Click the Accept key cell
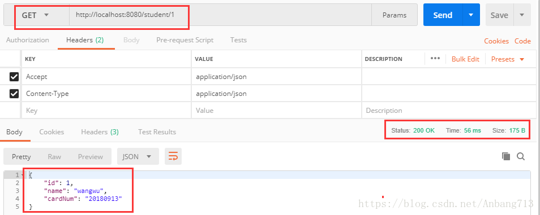540x215 pixels. point(106,77)
